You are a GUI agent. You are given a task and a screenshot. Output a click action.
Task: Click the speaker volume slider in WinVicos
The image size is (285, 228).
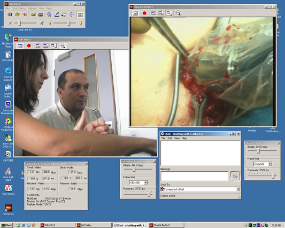65,24
